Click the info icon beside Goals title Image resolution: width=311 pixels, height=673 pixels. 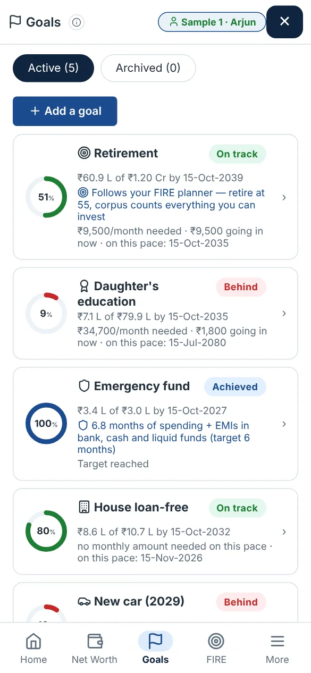[77, 22]
